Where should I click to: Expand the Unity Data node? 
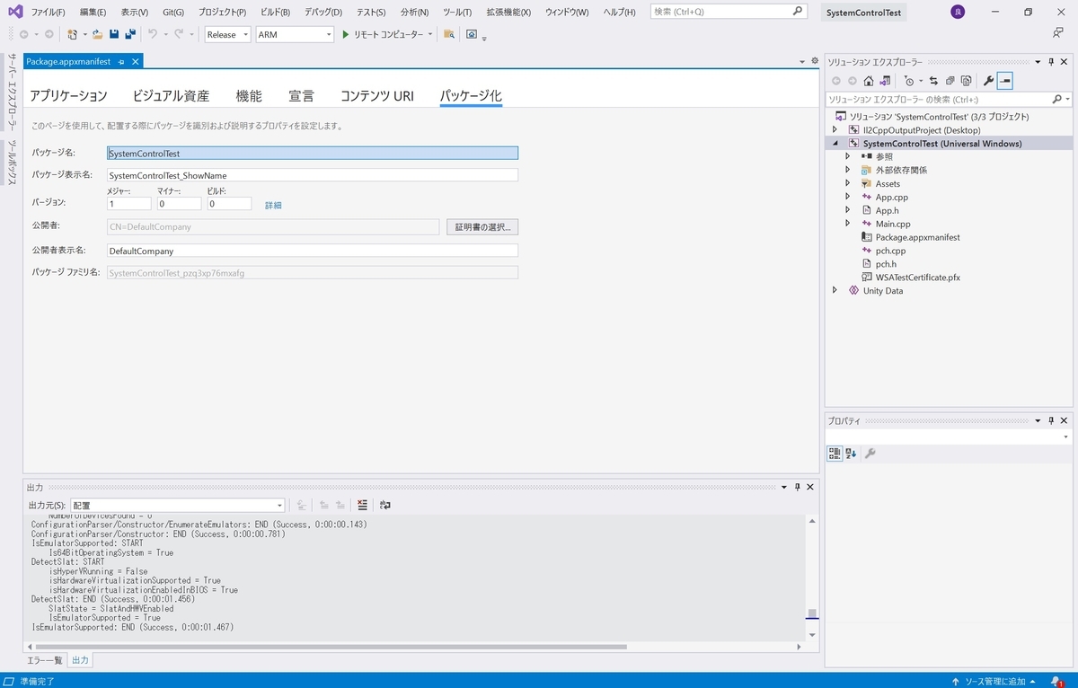pos(835,290)
